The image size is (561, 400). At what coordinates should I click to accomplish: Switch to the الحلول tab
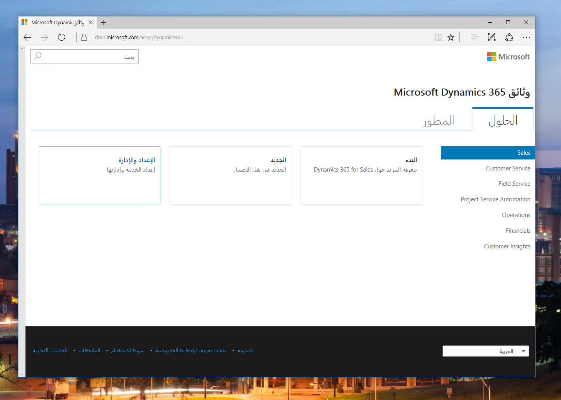point(503,119)
